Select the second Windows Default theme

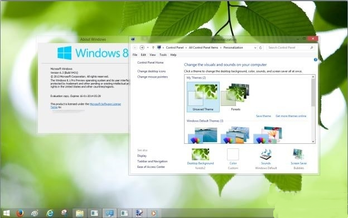pos(235,135)
